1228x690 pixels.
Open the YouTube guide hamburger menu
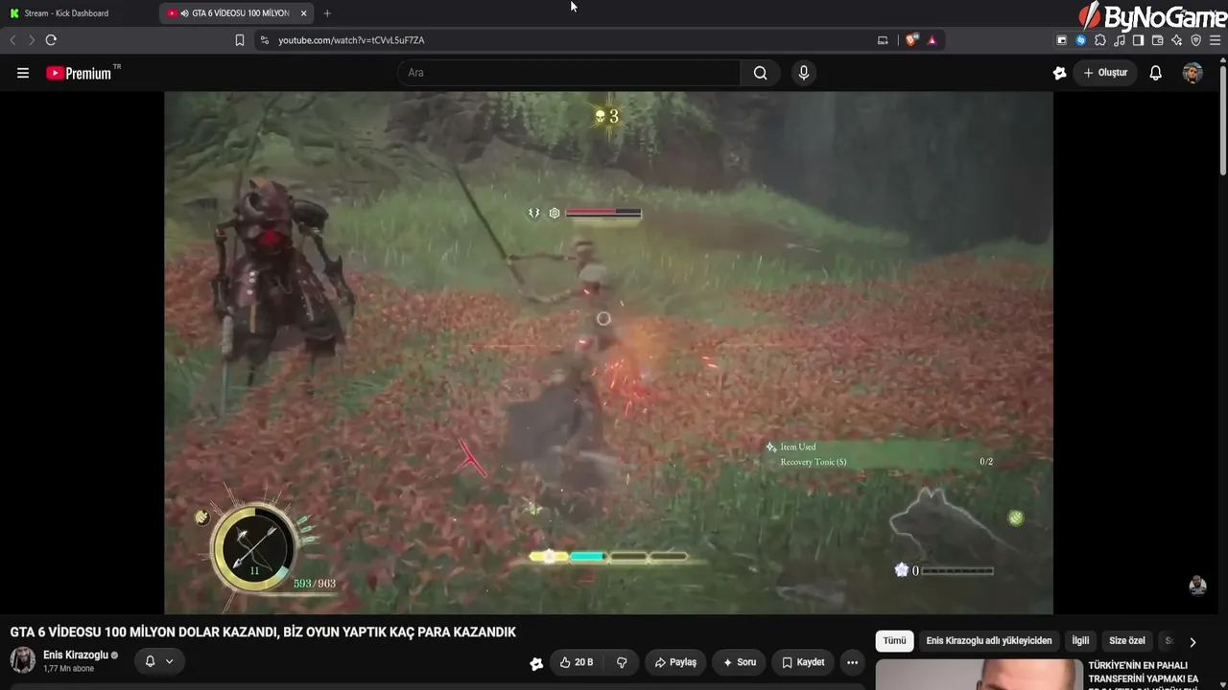click(x=23, y=73)
